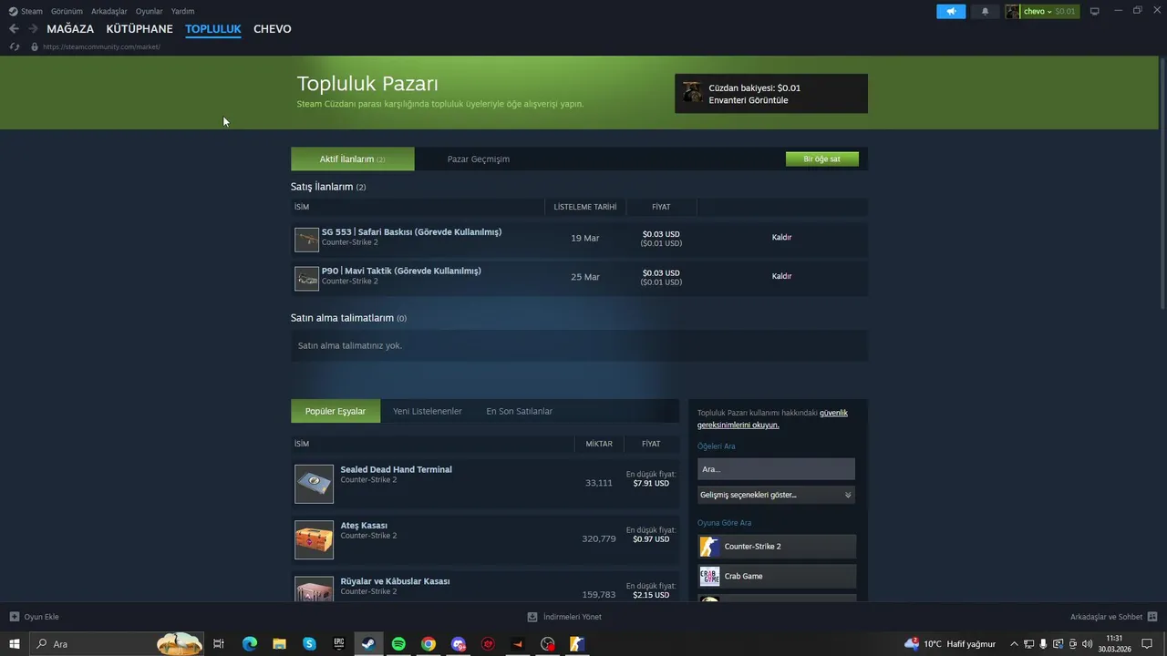Open Skype from the taskbar

coord(309,644)
